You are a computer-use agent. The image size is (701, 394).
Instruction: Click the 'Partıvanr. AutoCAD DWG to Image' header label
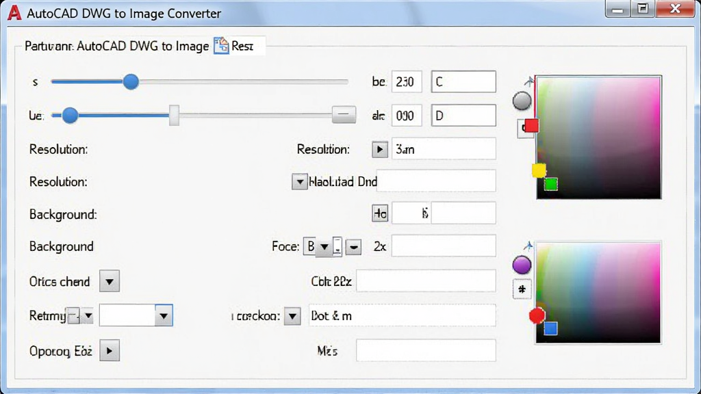click(x=116, y=46)
